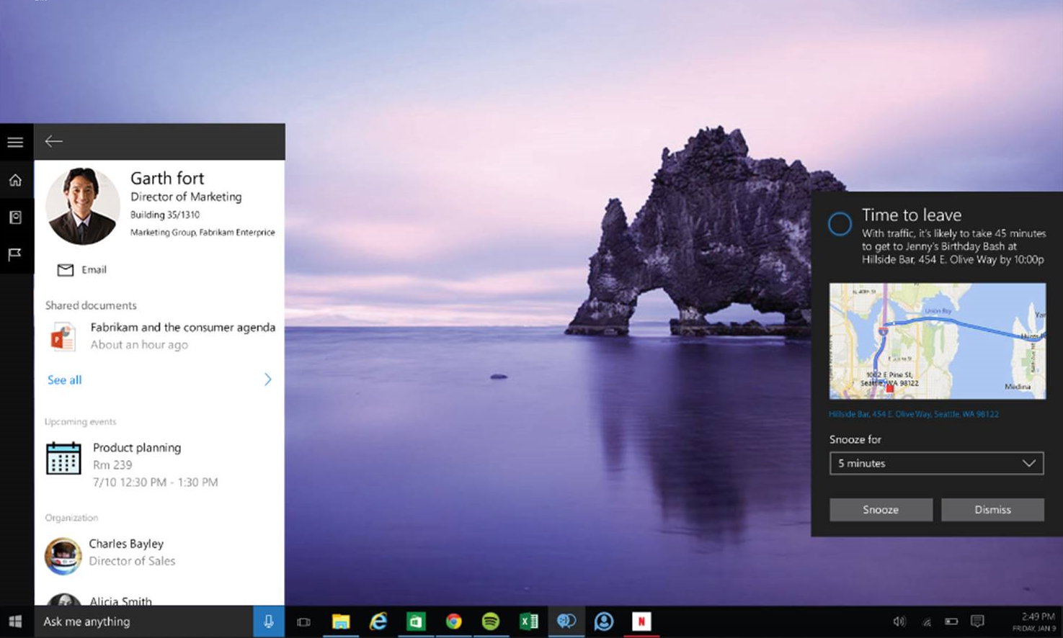Expand shared documents with the chevron arrow
This screenshot has width=1063, height=638.
pos(267,379)
